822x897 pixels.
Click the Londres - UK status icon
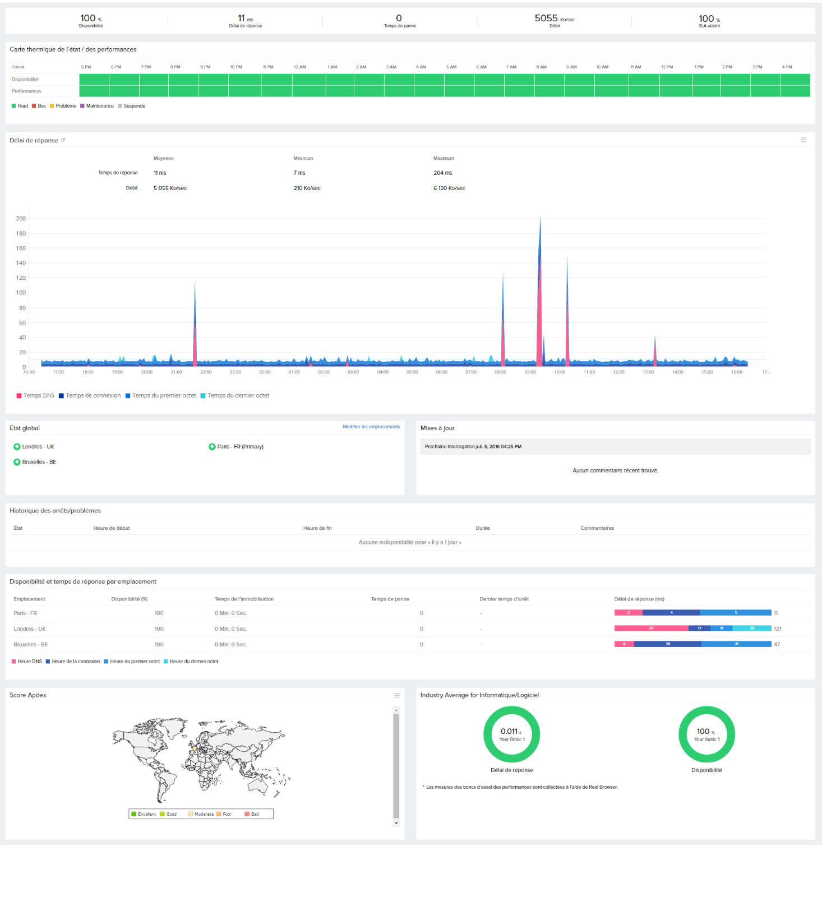click(17, 447)
